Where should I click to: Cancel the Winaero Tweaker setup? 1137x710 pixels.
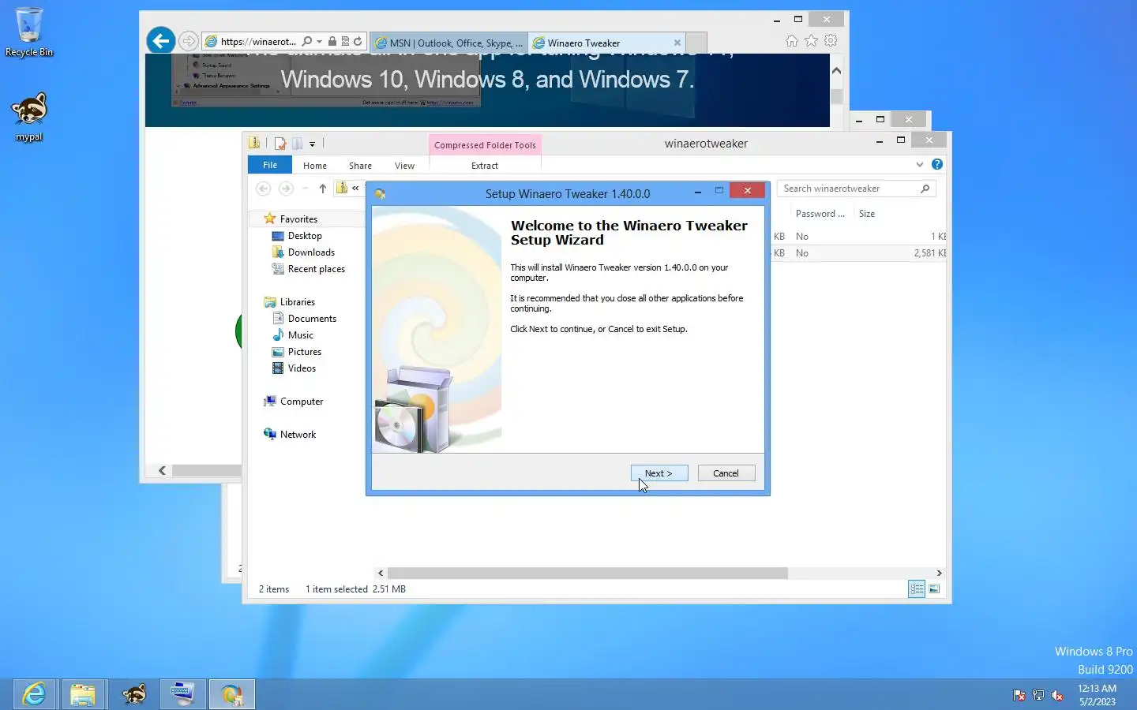point(726,473)
